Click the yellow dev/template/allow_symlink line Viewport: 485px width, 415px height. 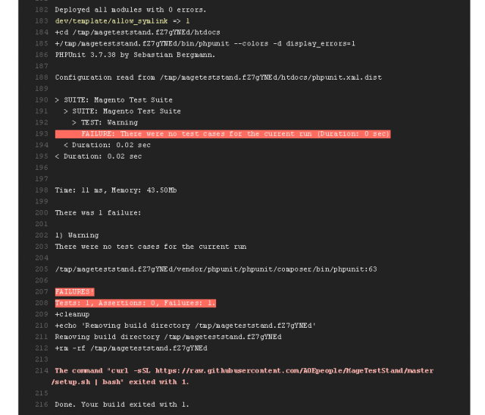pyautogui.click(x=122, y=21)
